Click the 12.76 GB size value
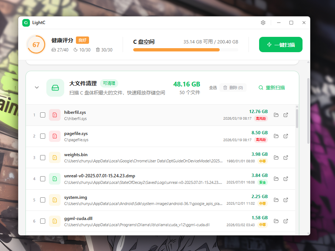 click(x=258, y=112)
